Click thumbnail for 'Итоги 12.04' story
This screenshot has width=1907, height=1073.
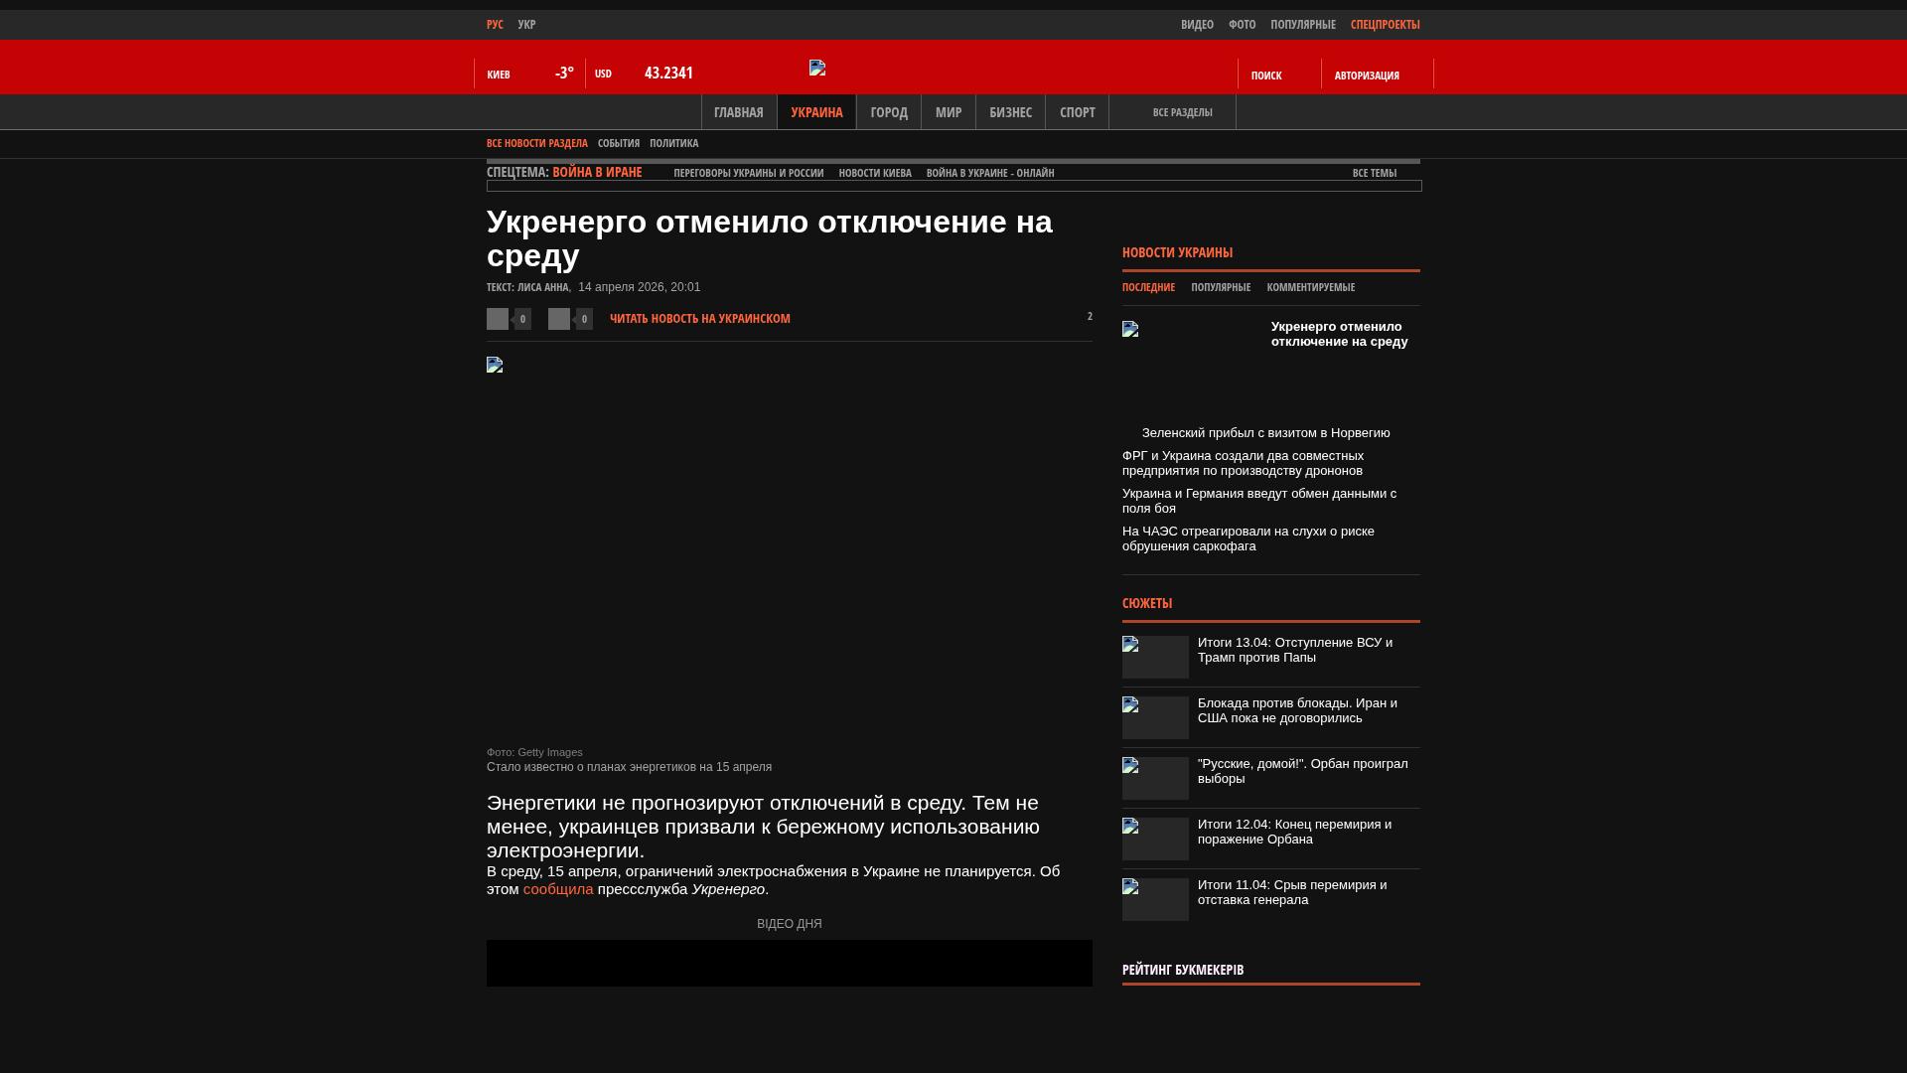pyautogui.click(x=1155, y=839)
